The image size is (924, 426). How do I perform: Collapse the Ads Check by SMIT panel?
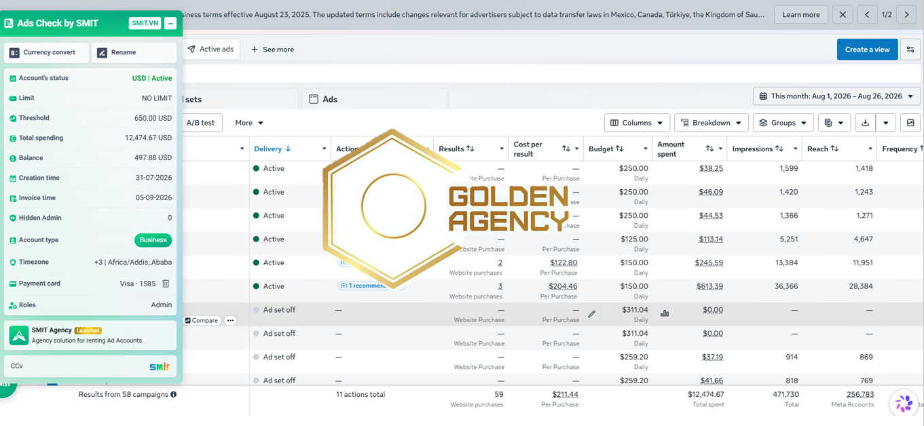pyautogui.click(x=170, y=23)
